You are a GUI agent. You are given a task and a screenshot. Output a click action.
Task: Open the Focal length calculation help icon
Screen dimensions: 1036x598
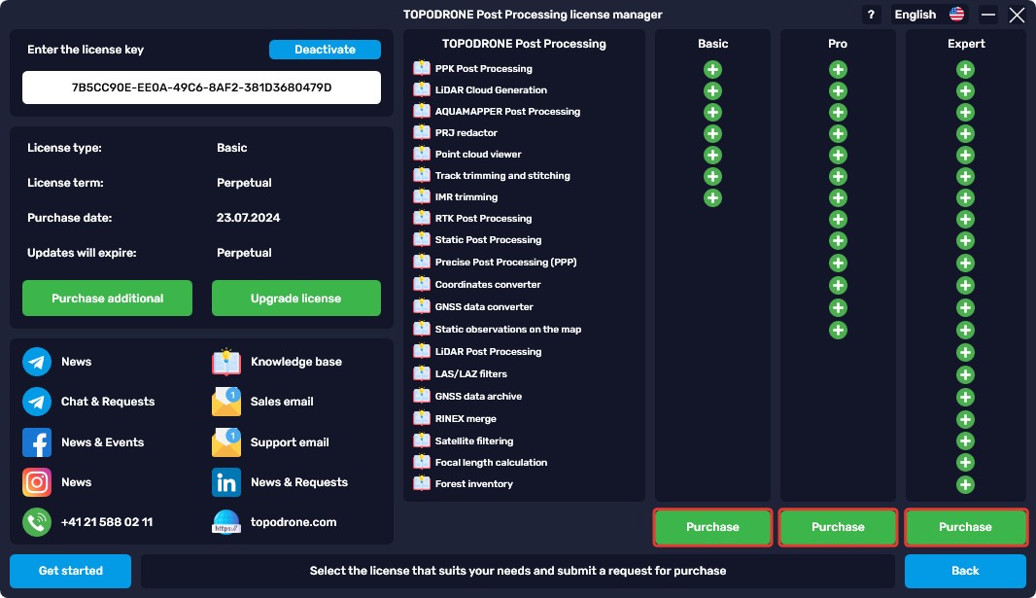pyautogui.click(x=422, y=462)
